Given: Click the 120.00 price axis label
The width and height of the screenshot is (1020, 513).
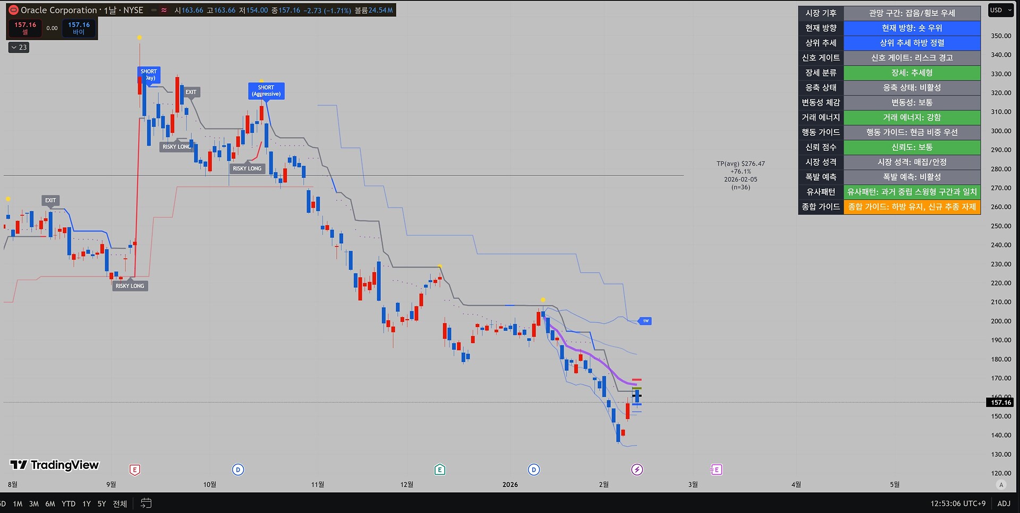Looking at the screenshot, I should click(x=1001, y=473).
